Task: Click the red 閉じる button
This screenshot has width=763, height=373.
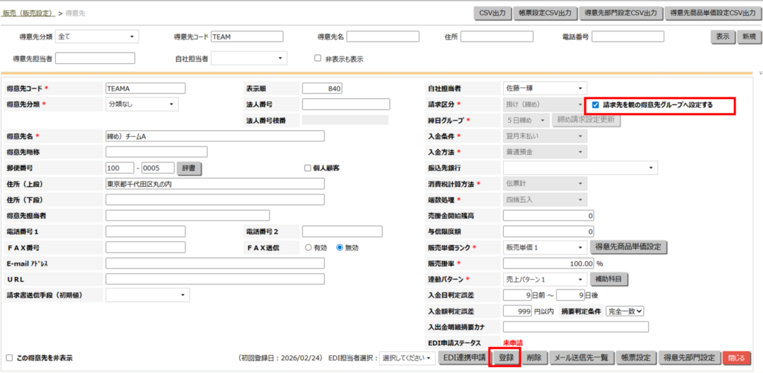Action: 737,358
